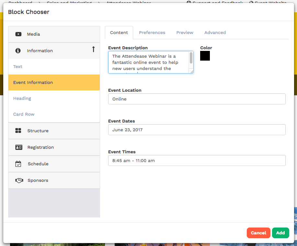Click the Information circle-i icon
This screenshot has width=297, height=246.
pyautogui.click(x=18, y=51)
